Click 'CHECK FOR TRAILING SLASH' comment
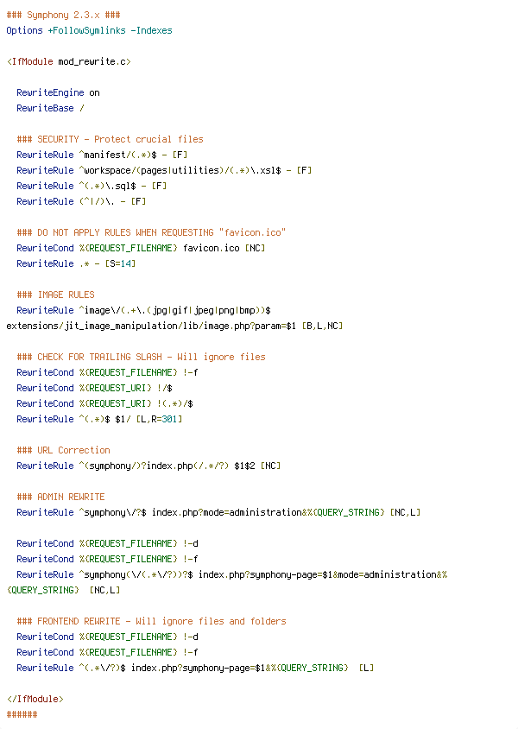Screen dimensions: 518x729 coord(142,357)
